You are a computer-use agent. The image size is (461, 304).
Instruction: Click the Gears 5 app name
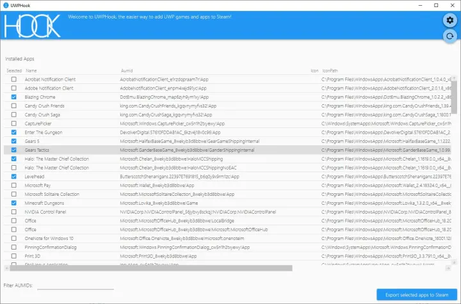(32, 141)
